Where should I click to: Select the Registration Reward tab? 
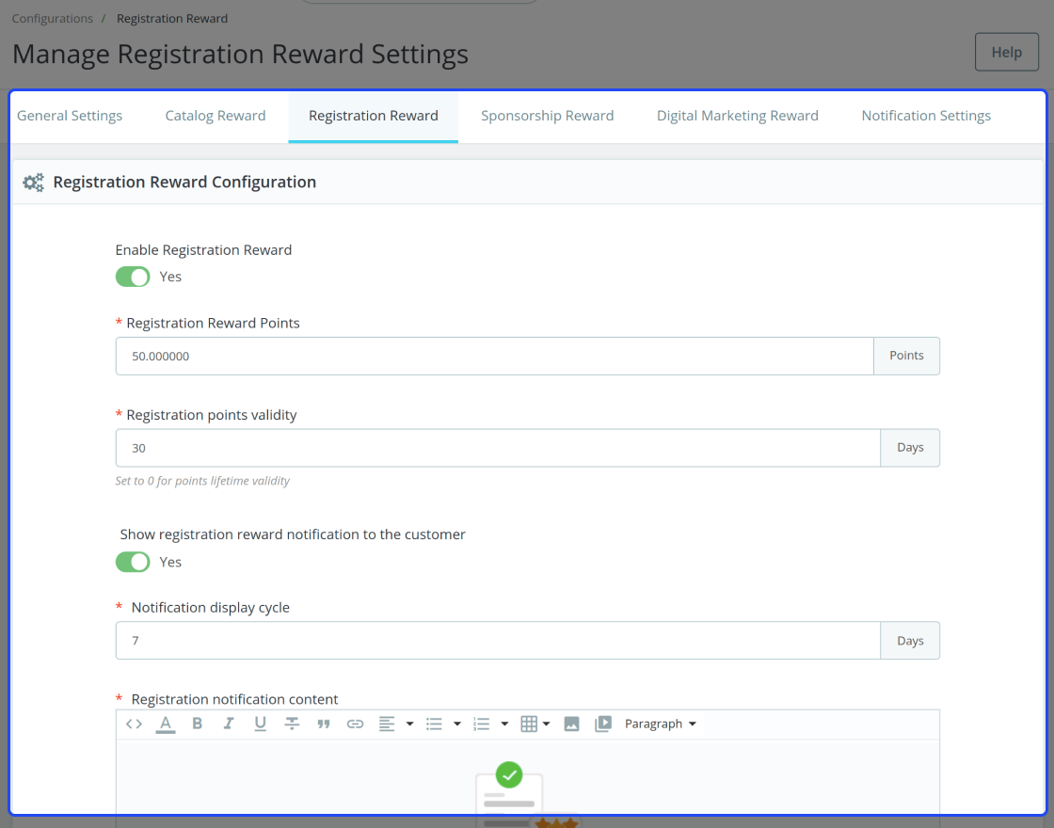click(373, 116)
